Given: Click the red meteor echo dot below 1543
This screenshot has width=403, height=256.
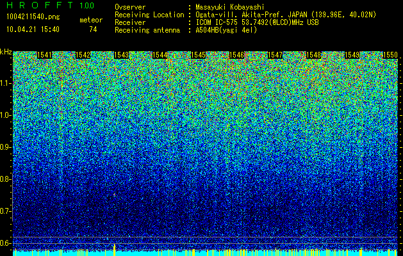Looking at the screenshot, I should pyautogui.click(x=114, y=195).
